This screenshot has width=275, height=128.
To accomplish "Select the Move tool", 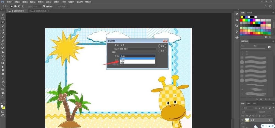I will [3, 15].
